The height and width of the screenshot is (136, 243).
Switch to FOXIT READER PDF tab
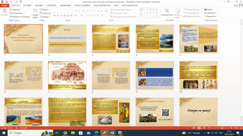pyautogui.click(x=130, y=5)
